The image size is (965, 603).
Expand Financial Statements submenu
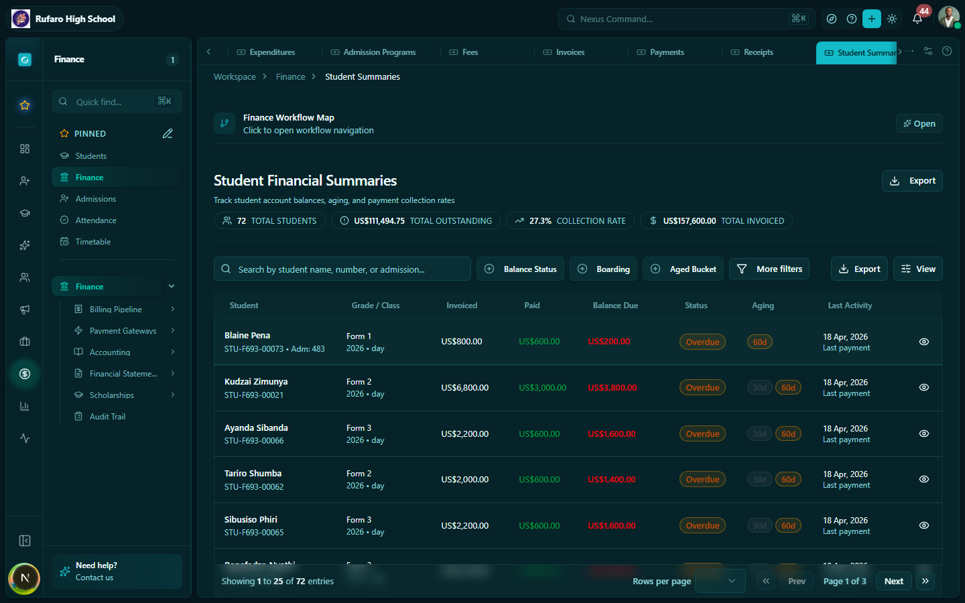pyautogui.click(x=173, y=373)
